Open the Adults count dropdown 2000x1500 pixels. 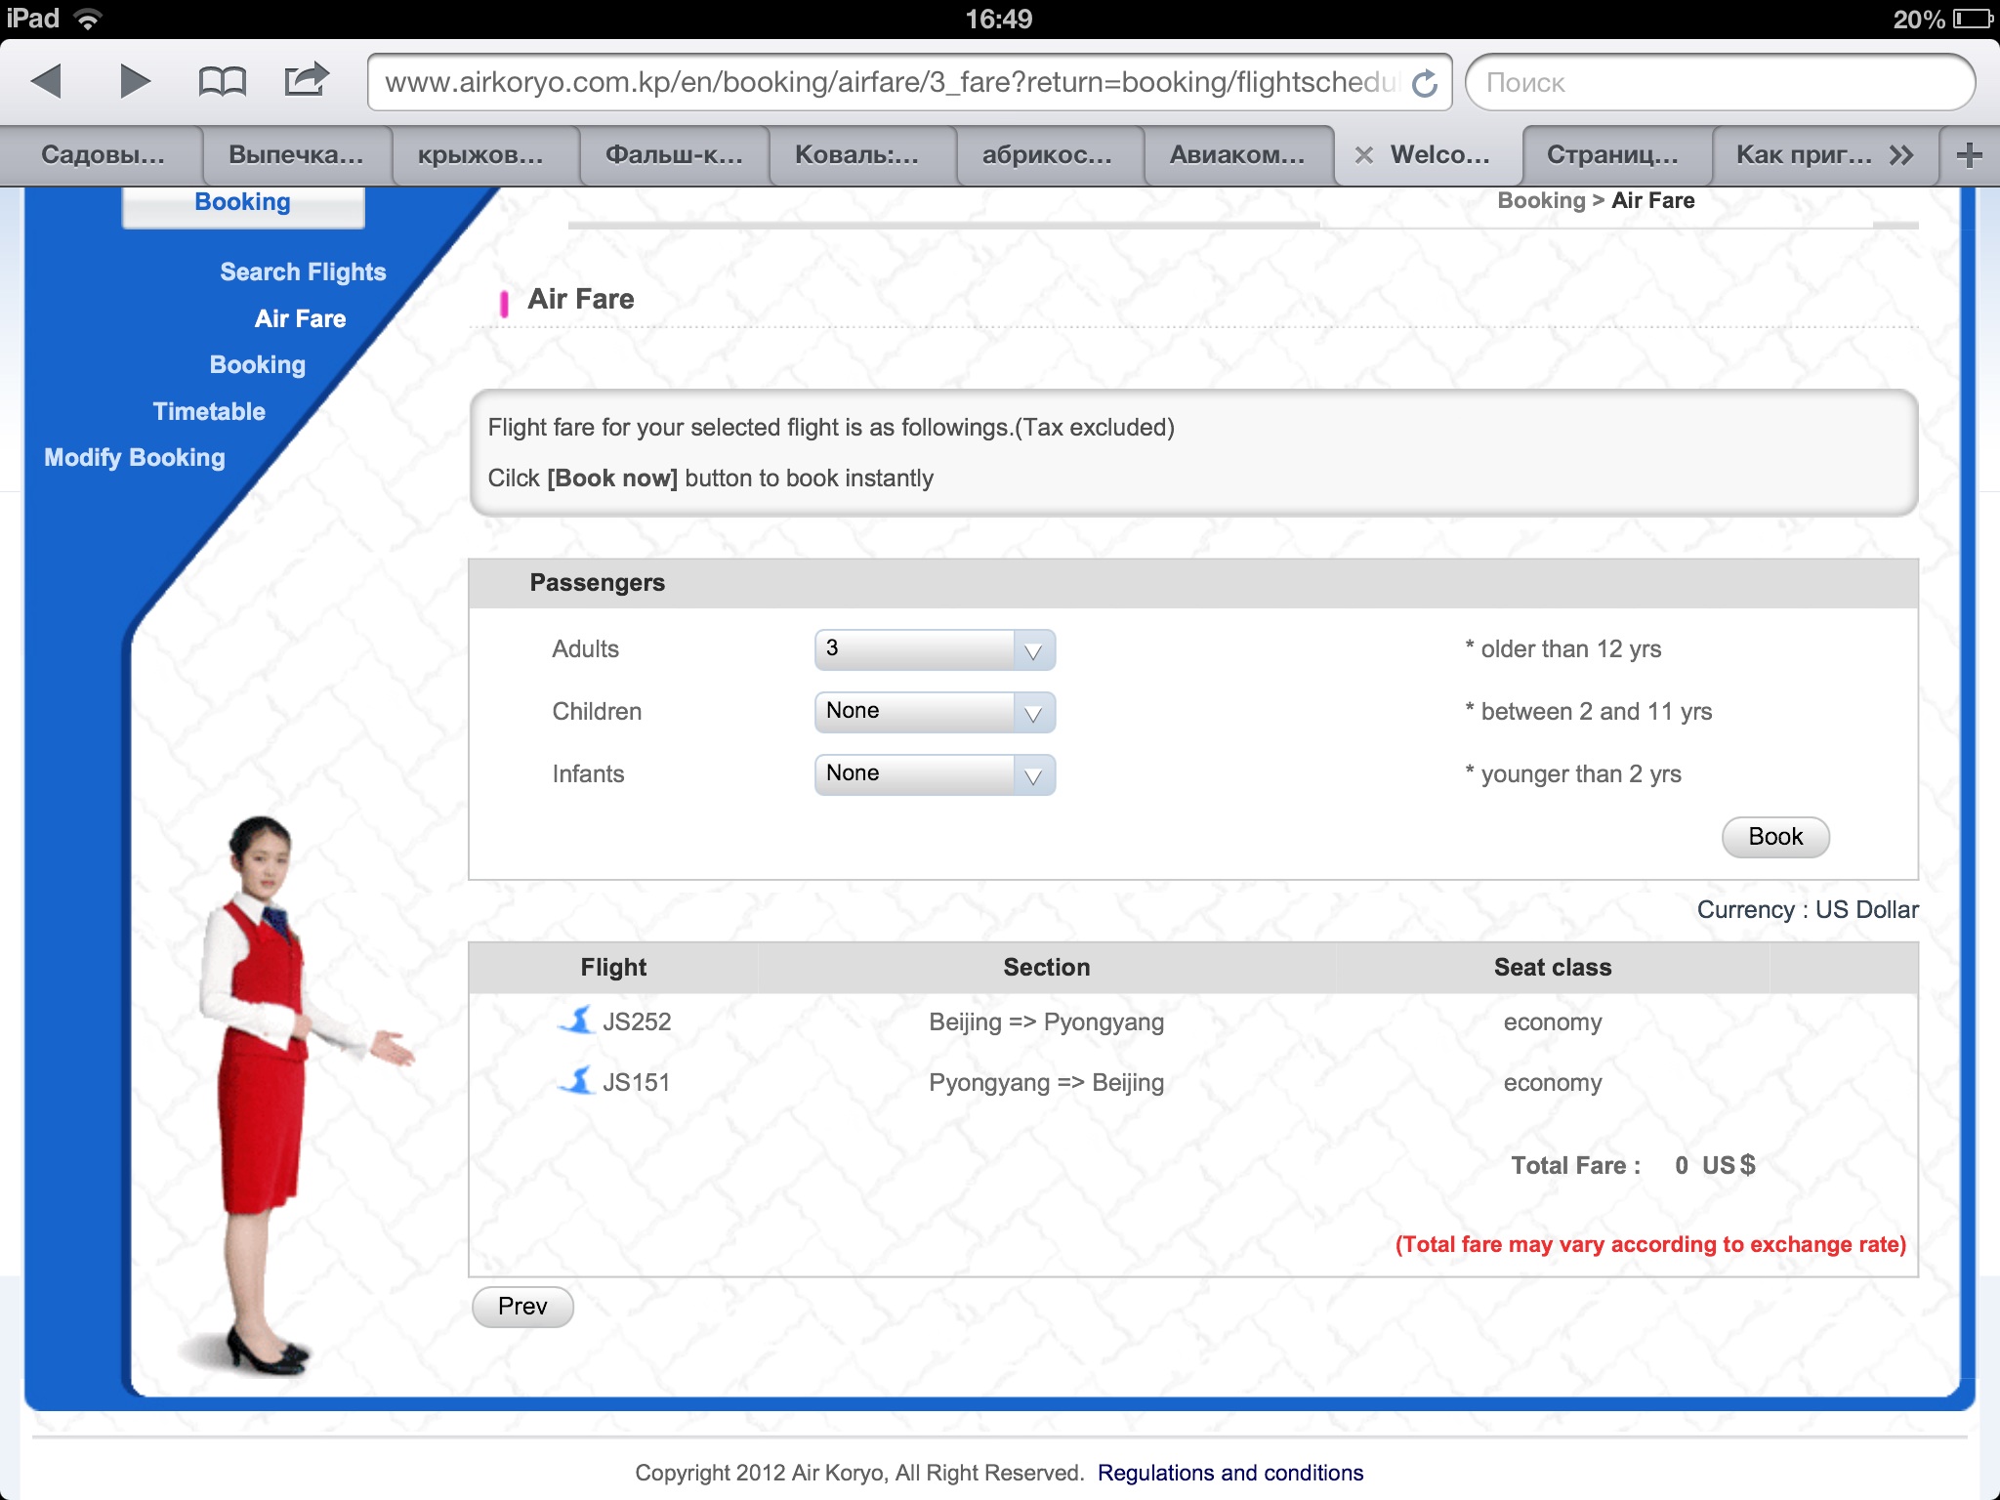(x=935, y=649)
